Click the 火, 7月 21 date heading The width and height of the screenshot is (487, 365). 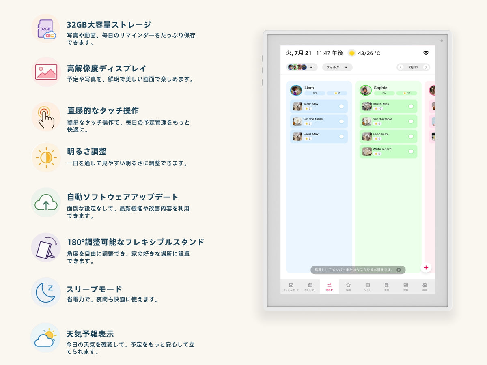click(x=299, y=53)
